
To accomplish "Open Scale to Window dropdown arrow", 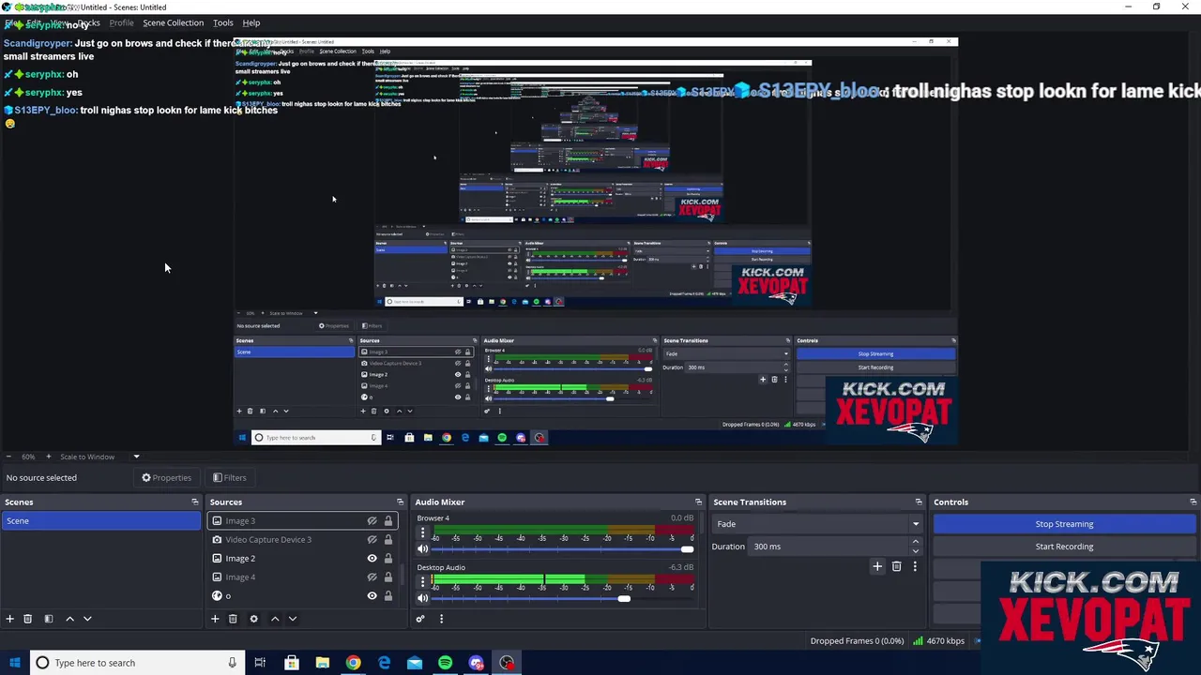I will coord(136,457).
